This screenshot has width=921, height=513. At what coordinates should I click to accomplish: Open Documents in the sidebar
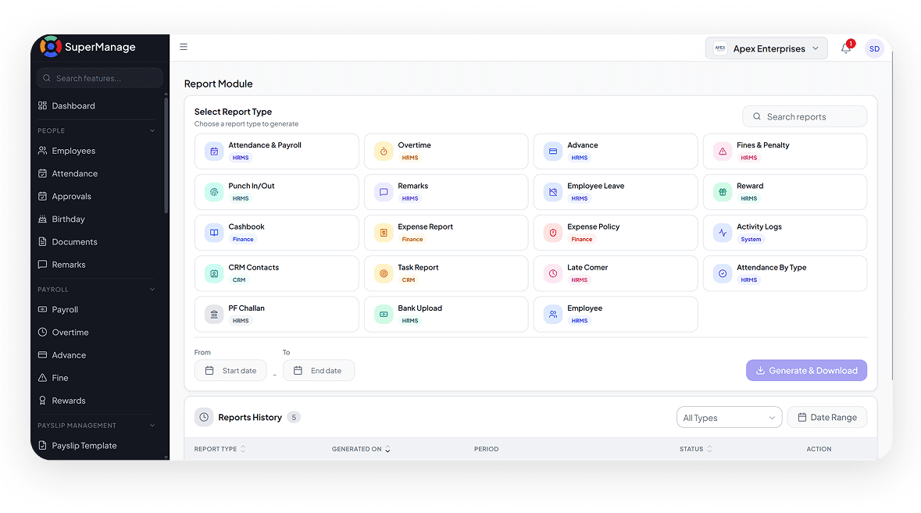pyautogui.click(x=67, y=242)
